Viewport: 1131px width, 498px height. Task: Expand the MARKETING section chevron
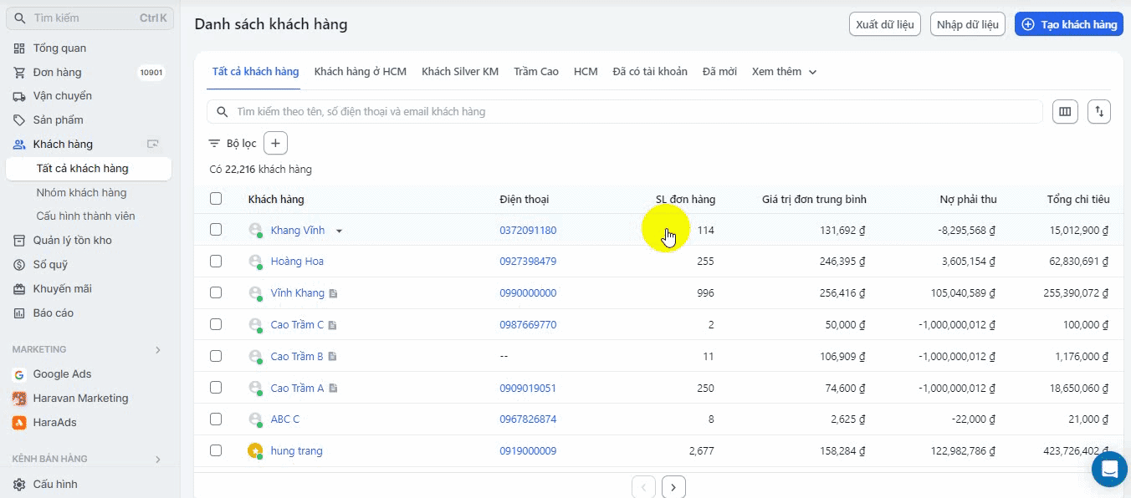pyautogui.click(x=157, y=350)
